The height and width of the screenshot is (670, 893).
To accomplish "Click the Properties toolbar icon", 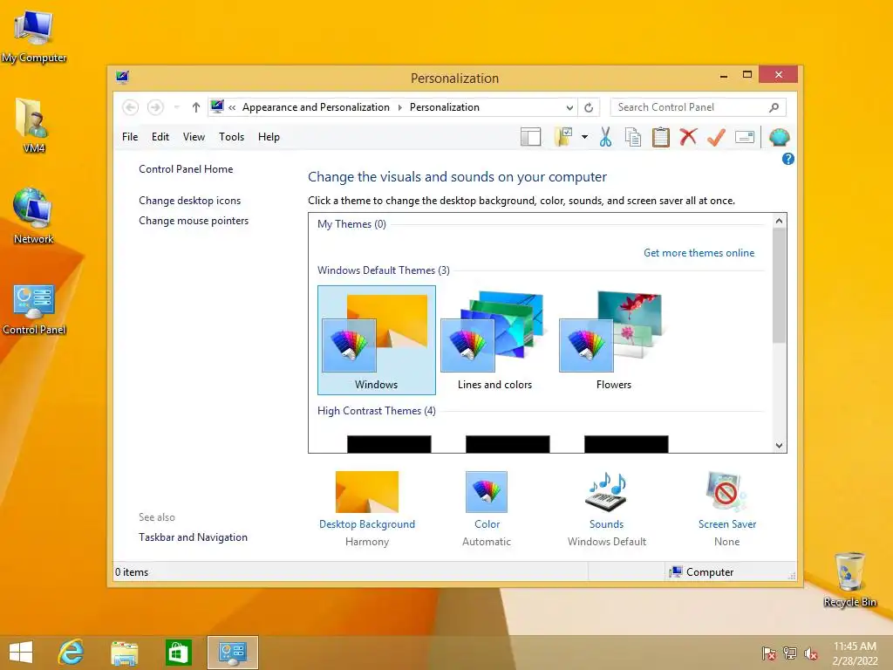I will pyautogui.click(x=745, y=137).
